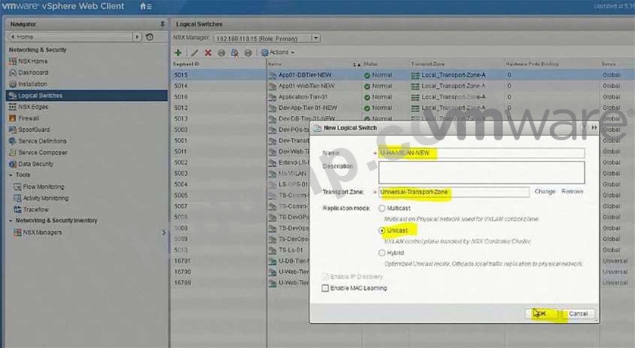
Task: Click the Remove transport zone link
Action: point(572,191)
